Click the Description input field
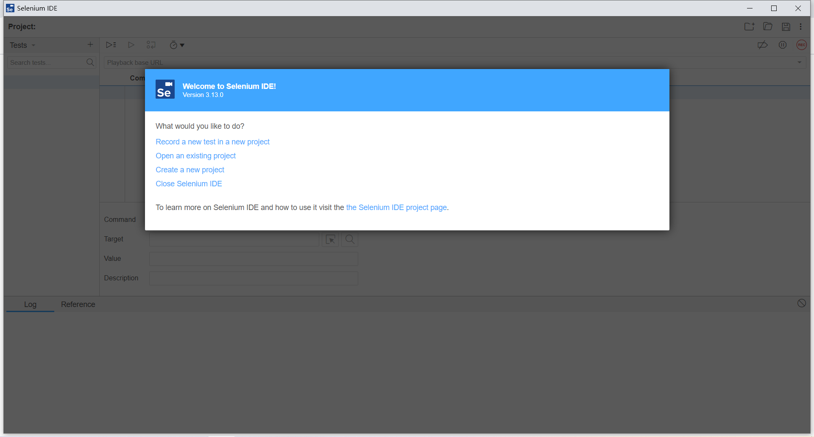 pos(254,279)
